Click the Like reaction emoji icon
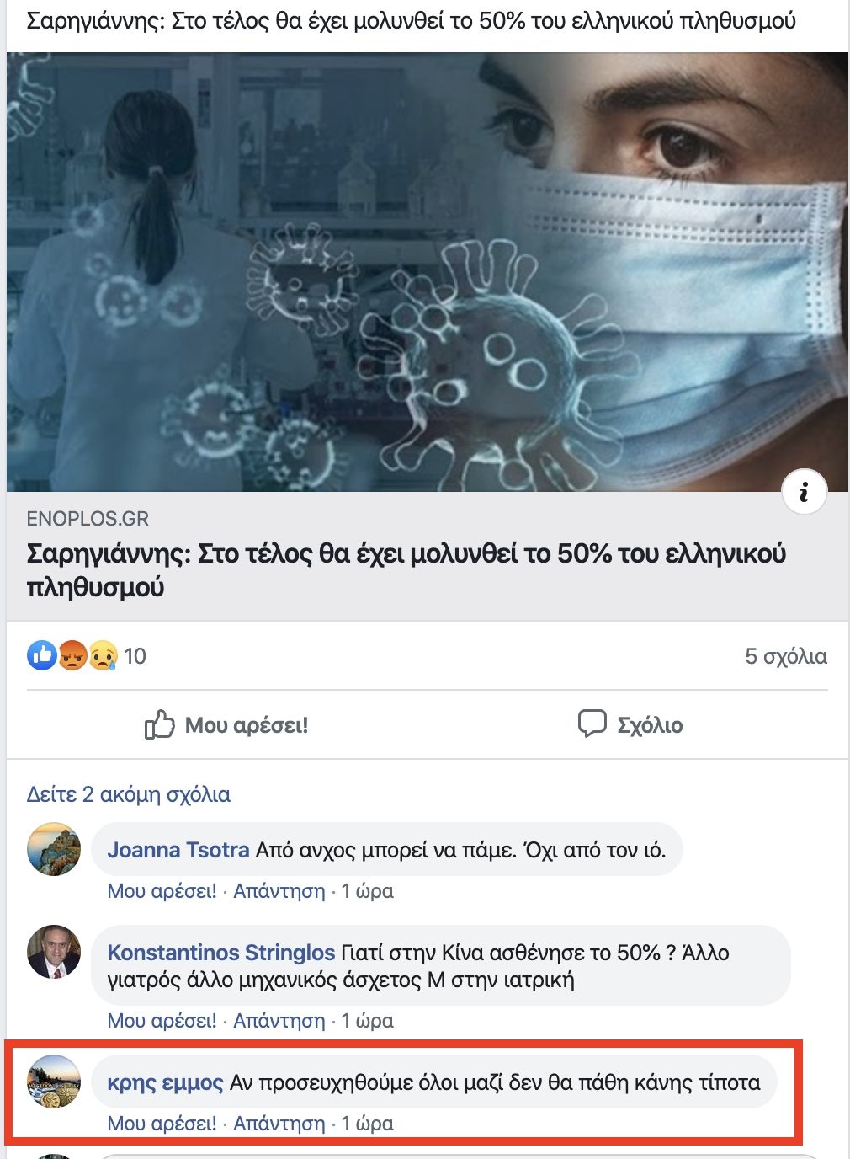This screenshot has width=850, height=1159. click(42, 655)
